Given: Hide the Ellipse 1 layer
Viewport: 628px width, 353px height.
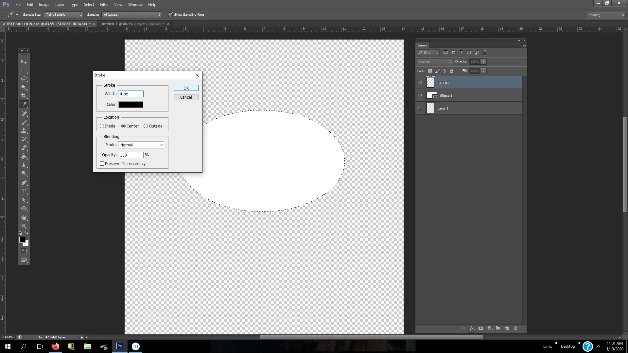Looking at the screenshot, I should tap(420, 95).
